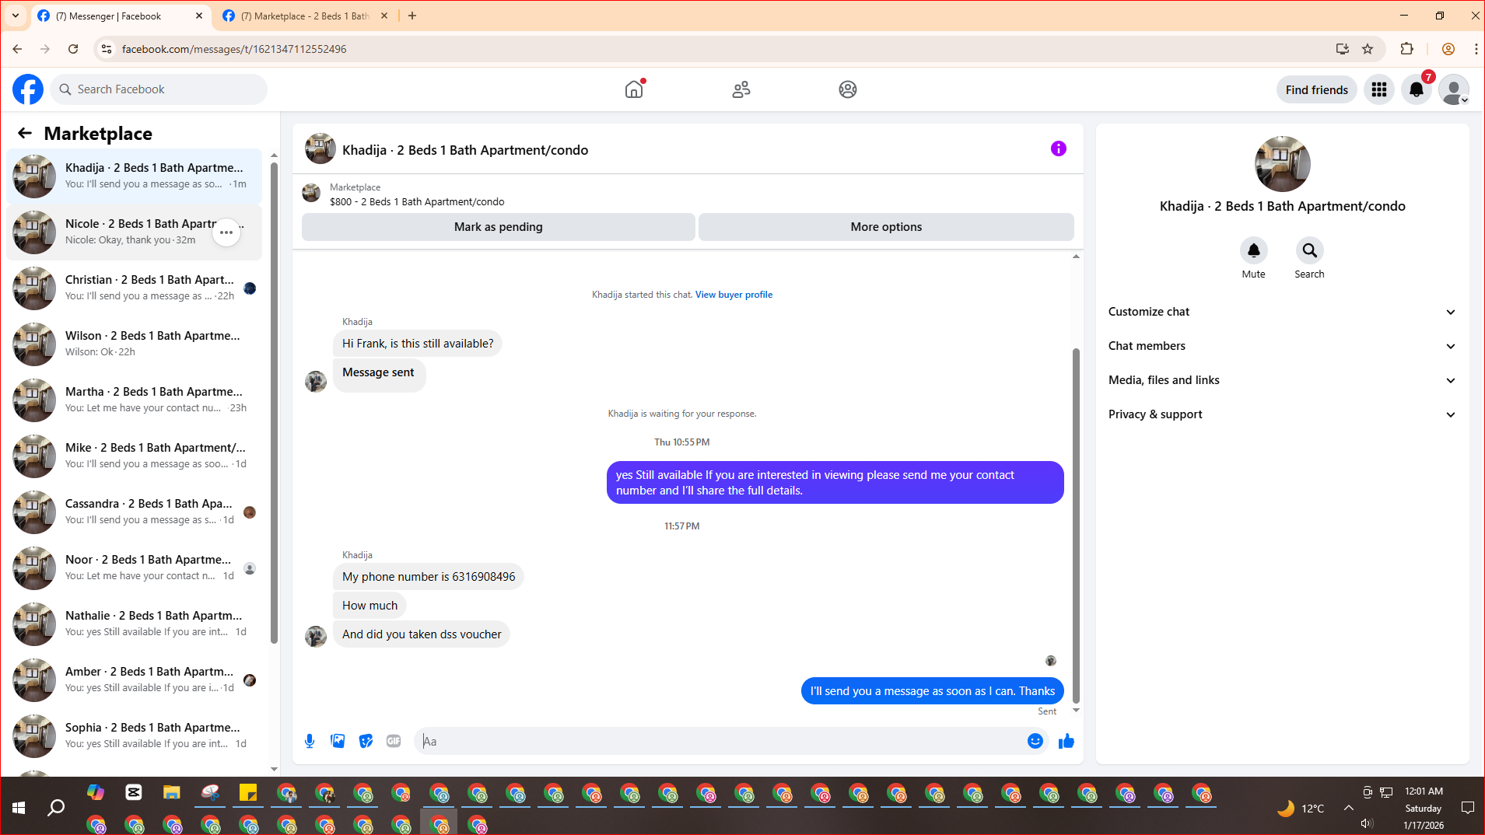This screenshot has width=1485, height=835.
Task: Mute this conversation with bell icon
Action: coord(1253,250)
